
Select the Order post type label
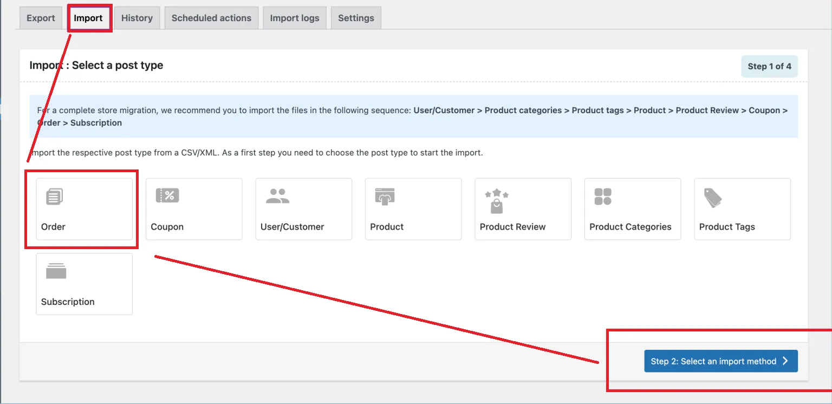pyautogui.click(x=53, y=227)
